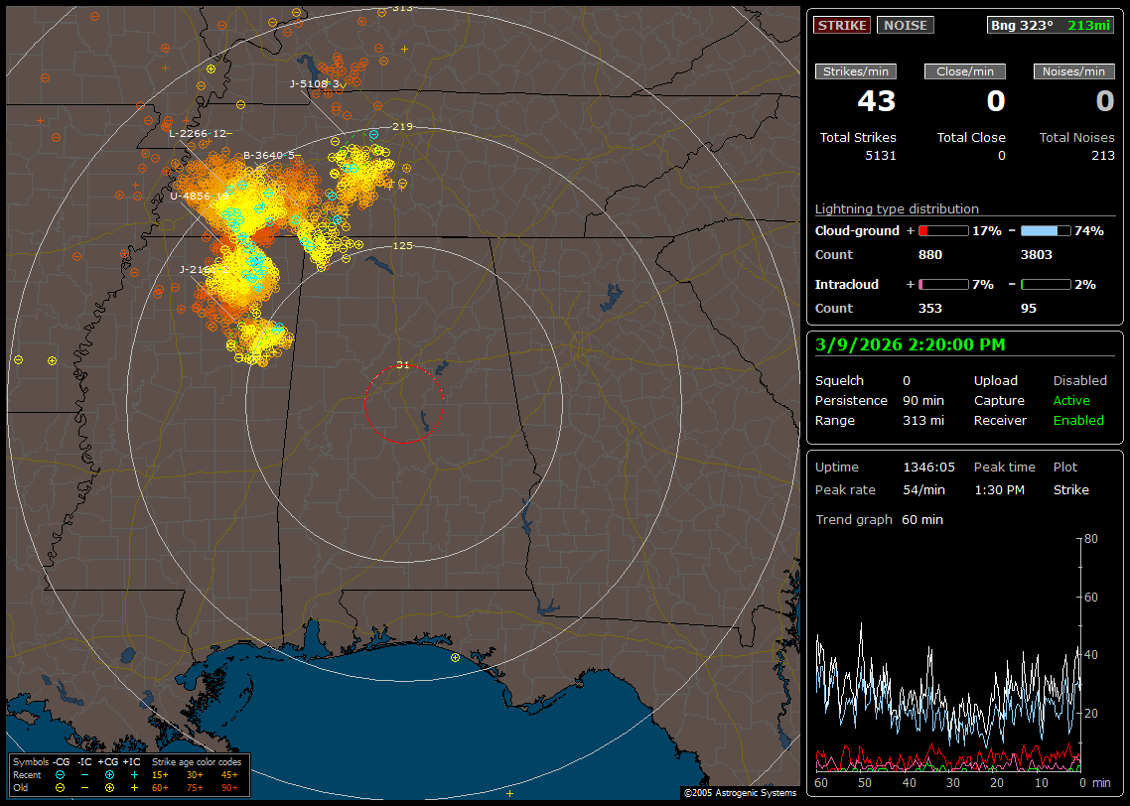Click the green Receiver Enabled status
Viewport: 1130px width, 806px height.
[1078, 420]
